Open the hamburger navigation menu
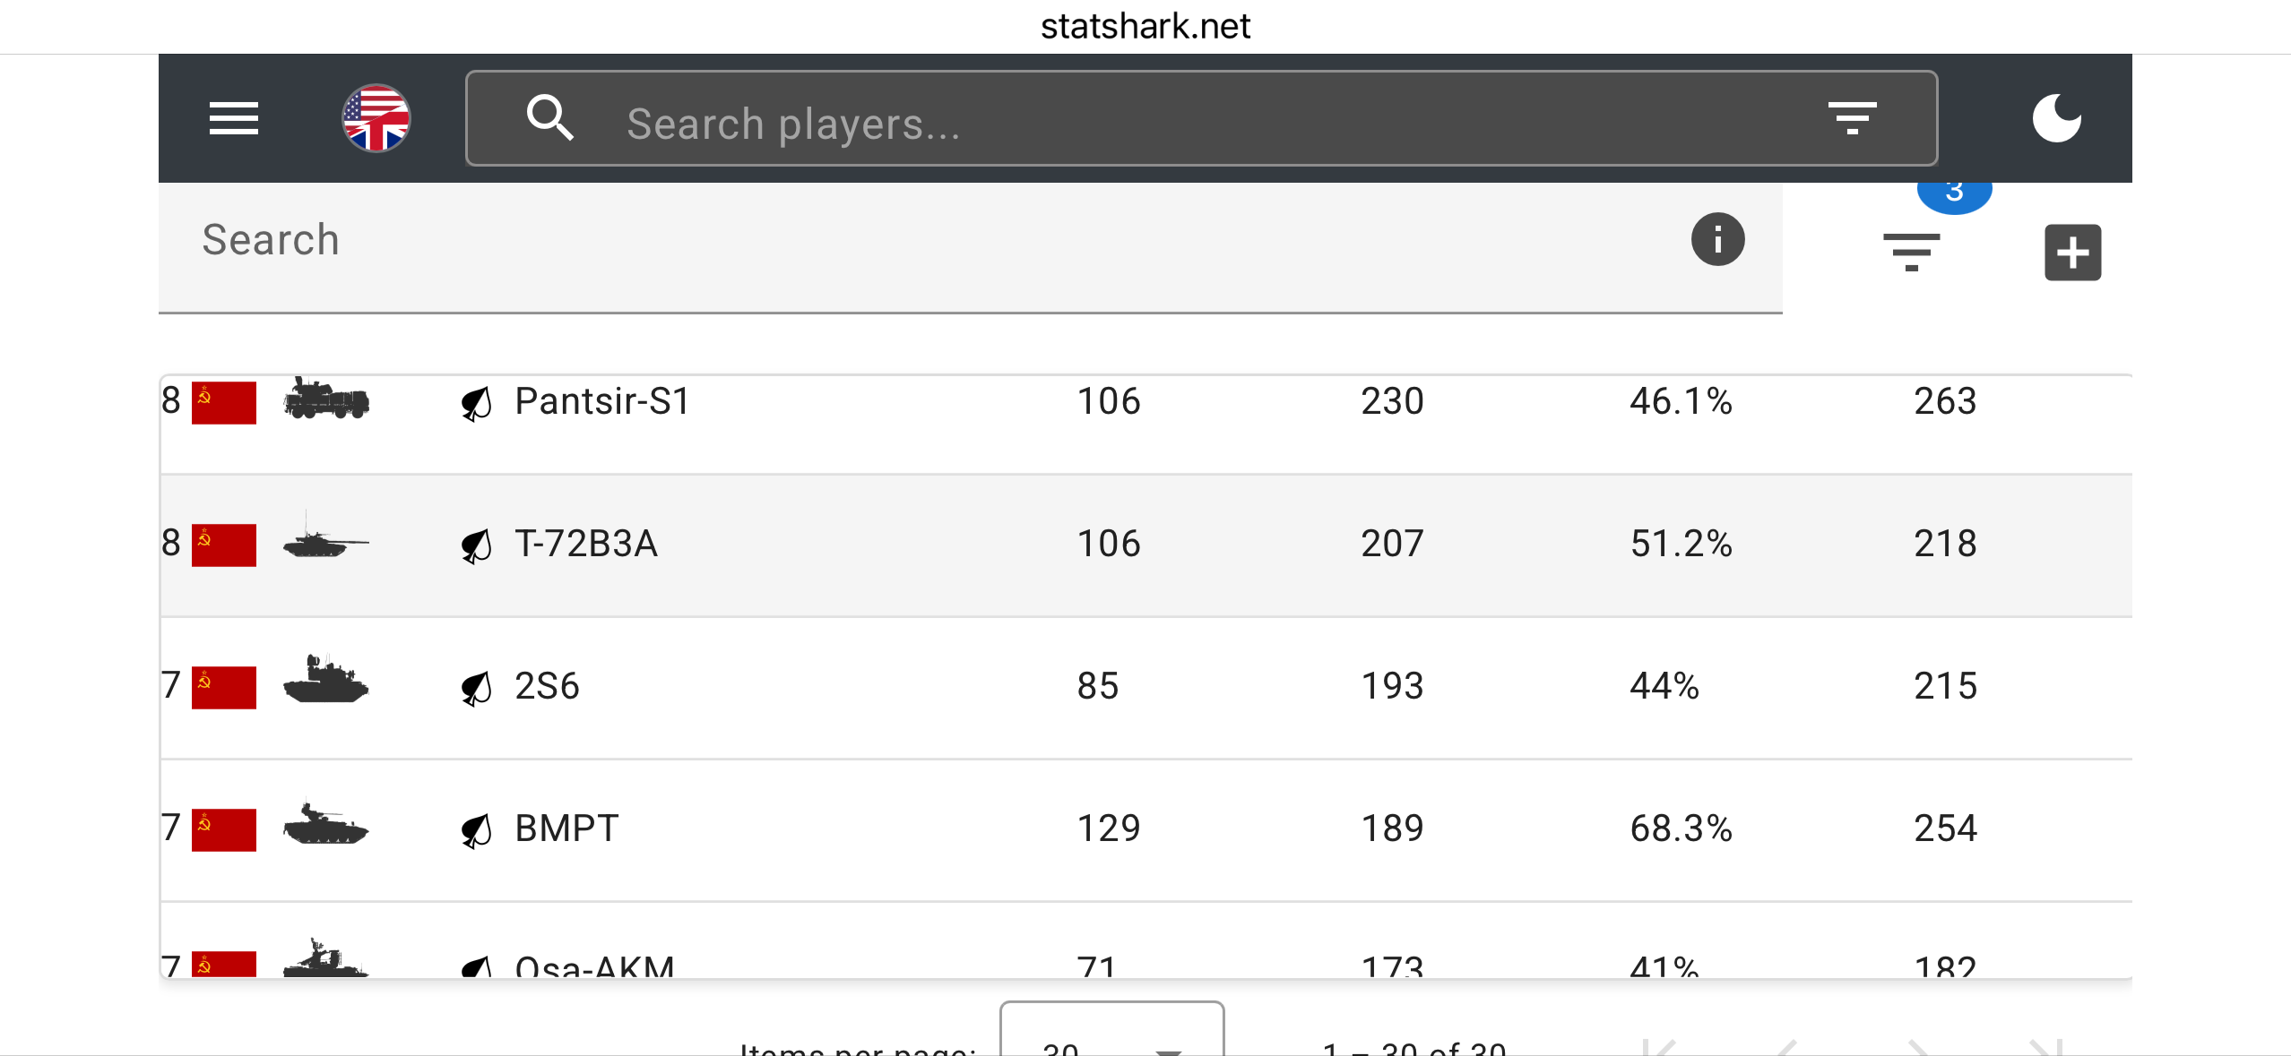Viewport: 2291px width, 1056px height. [x=233, y=118]
